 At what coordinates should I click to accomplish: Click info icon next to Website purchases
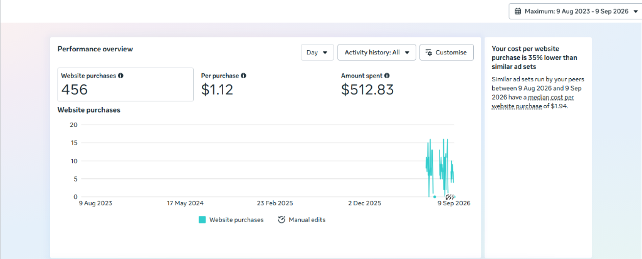(x=121, y=76)
